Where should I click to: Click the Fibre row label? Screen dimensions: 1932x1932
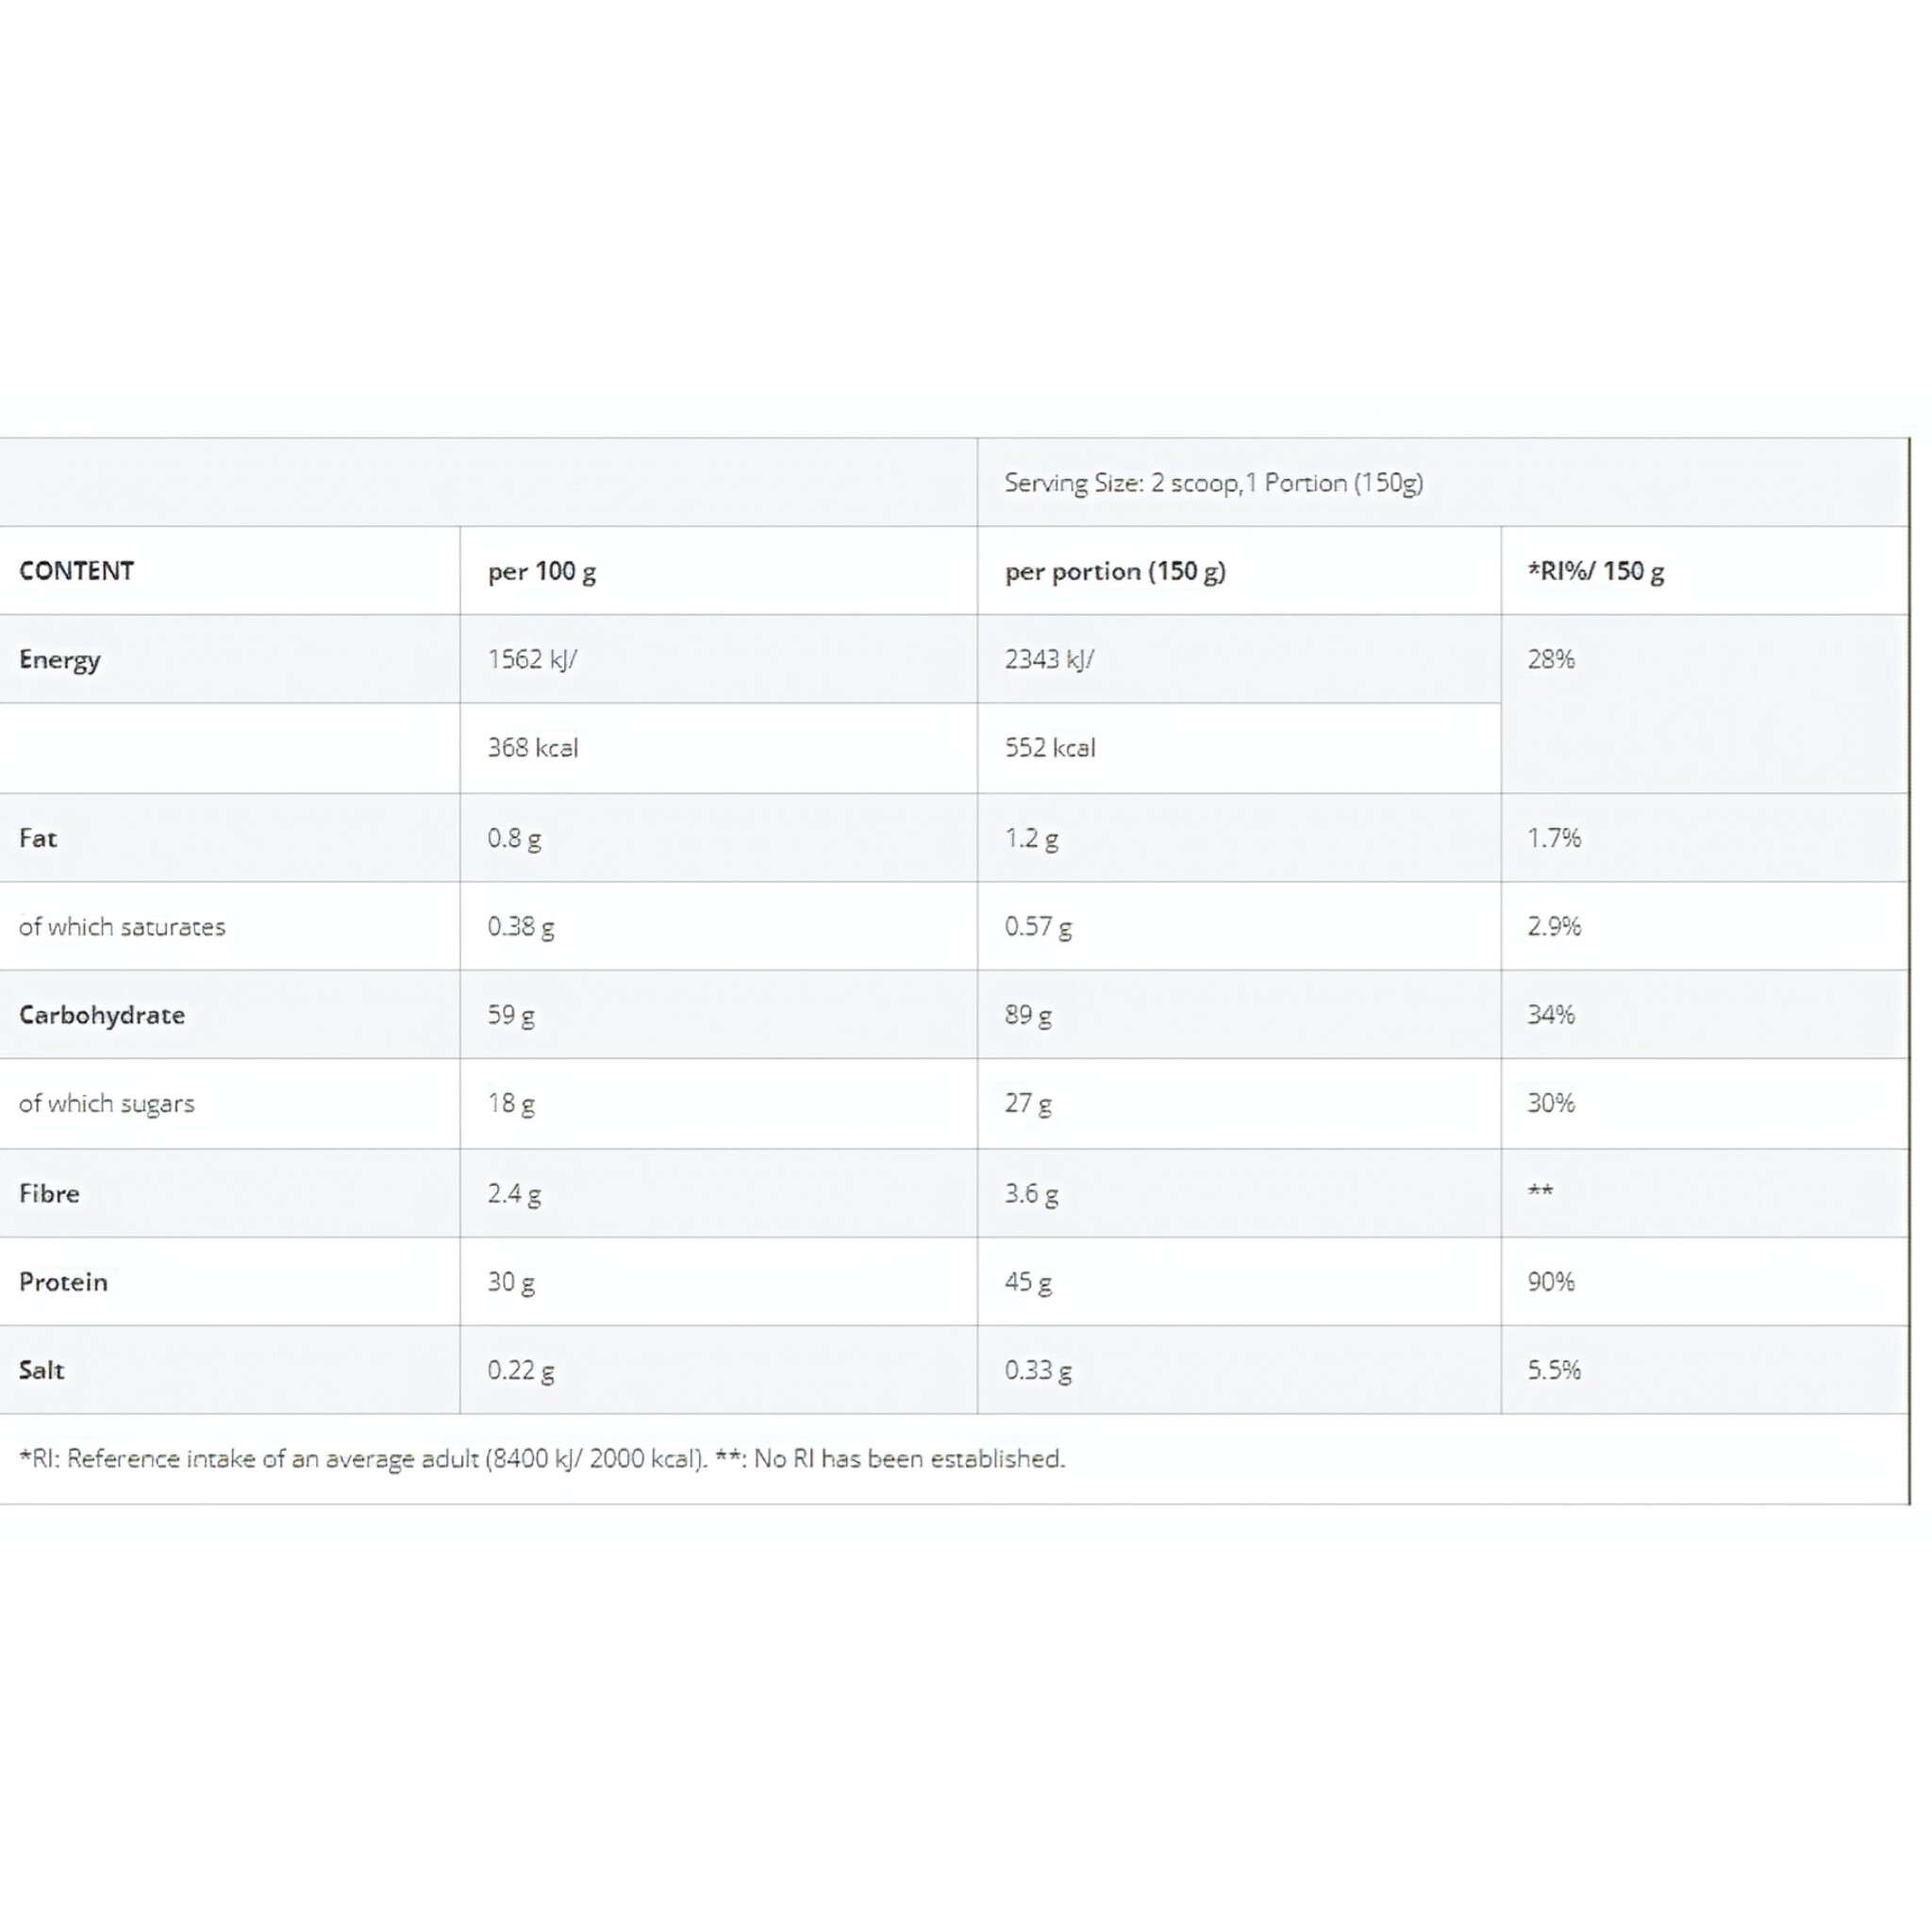49,1193
